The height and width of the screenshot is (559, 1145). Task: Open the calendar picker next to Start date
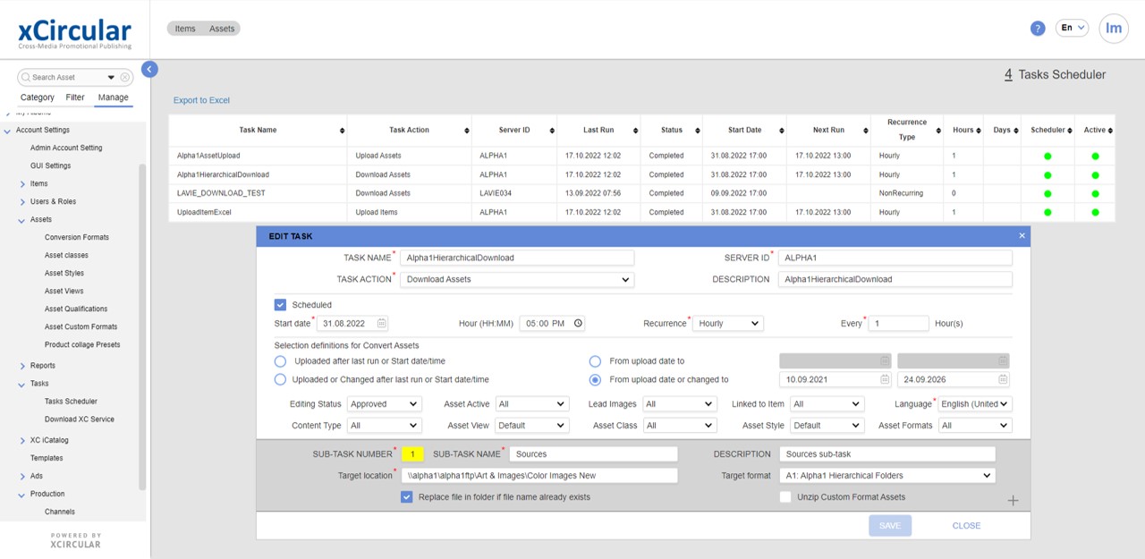point(380,323)
